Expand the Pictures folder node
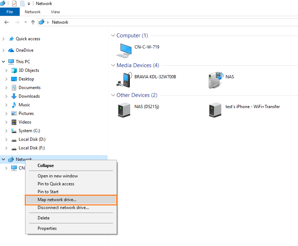The height and width of the screenshot is (246, 298). 6,113
